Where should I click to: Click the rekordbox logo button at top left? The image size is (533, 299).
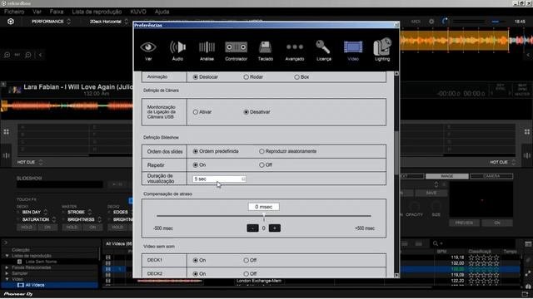(11, 22)
